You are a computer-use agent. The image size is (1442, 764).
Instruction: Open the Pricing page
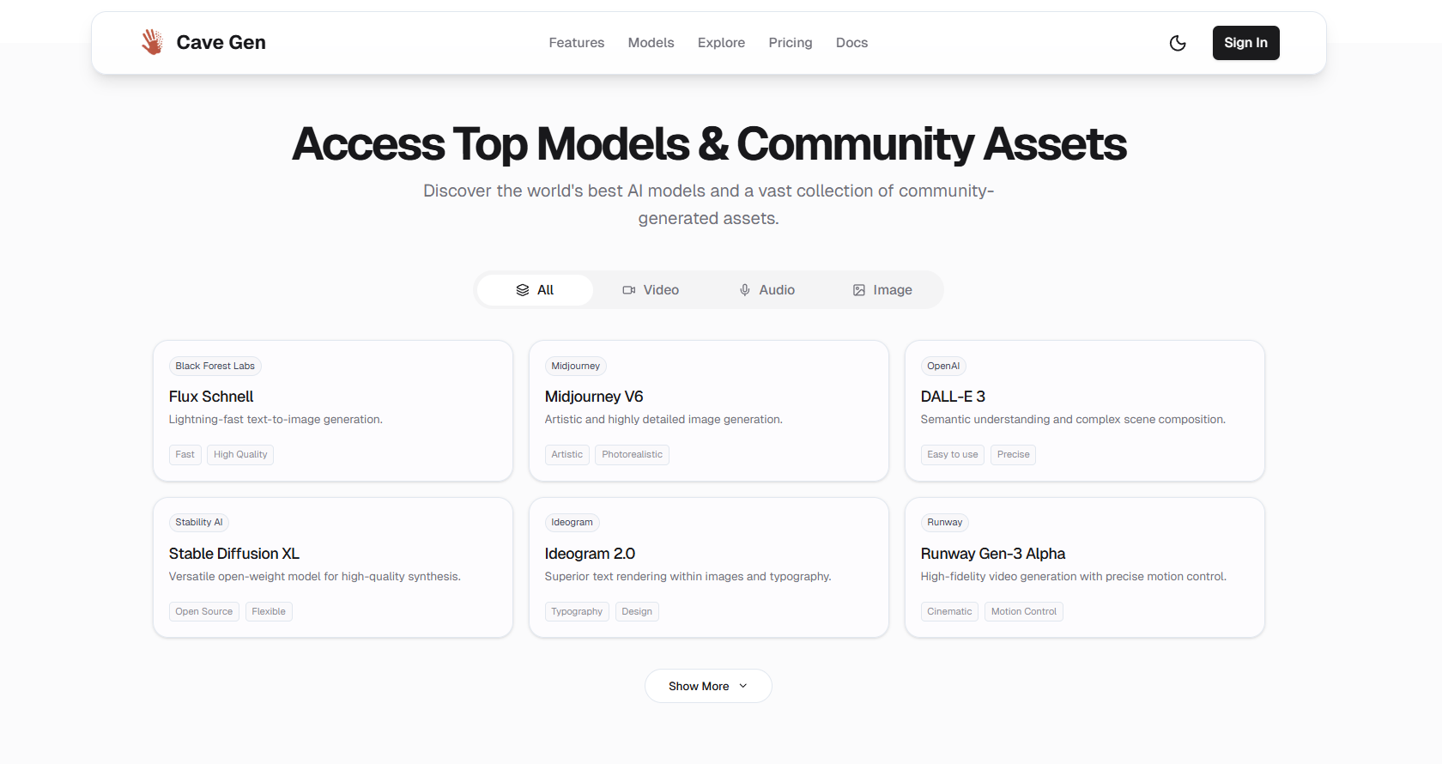point(791,43)
